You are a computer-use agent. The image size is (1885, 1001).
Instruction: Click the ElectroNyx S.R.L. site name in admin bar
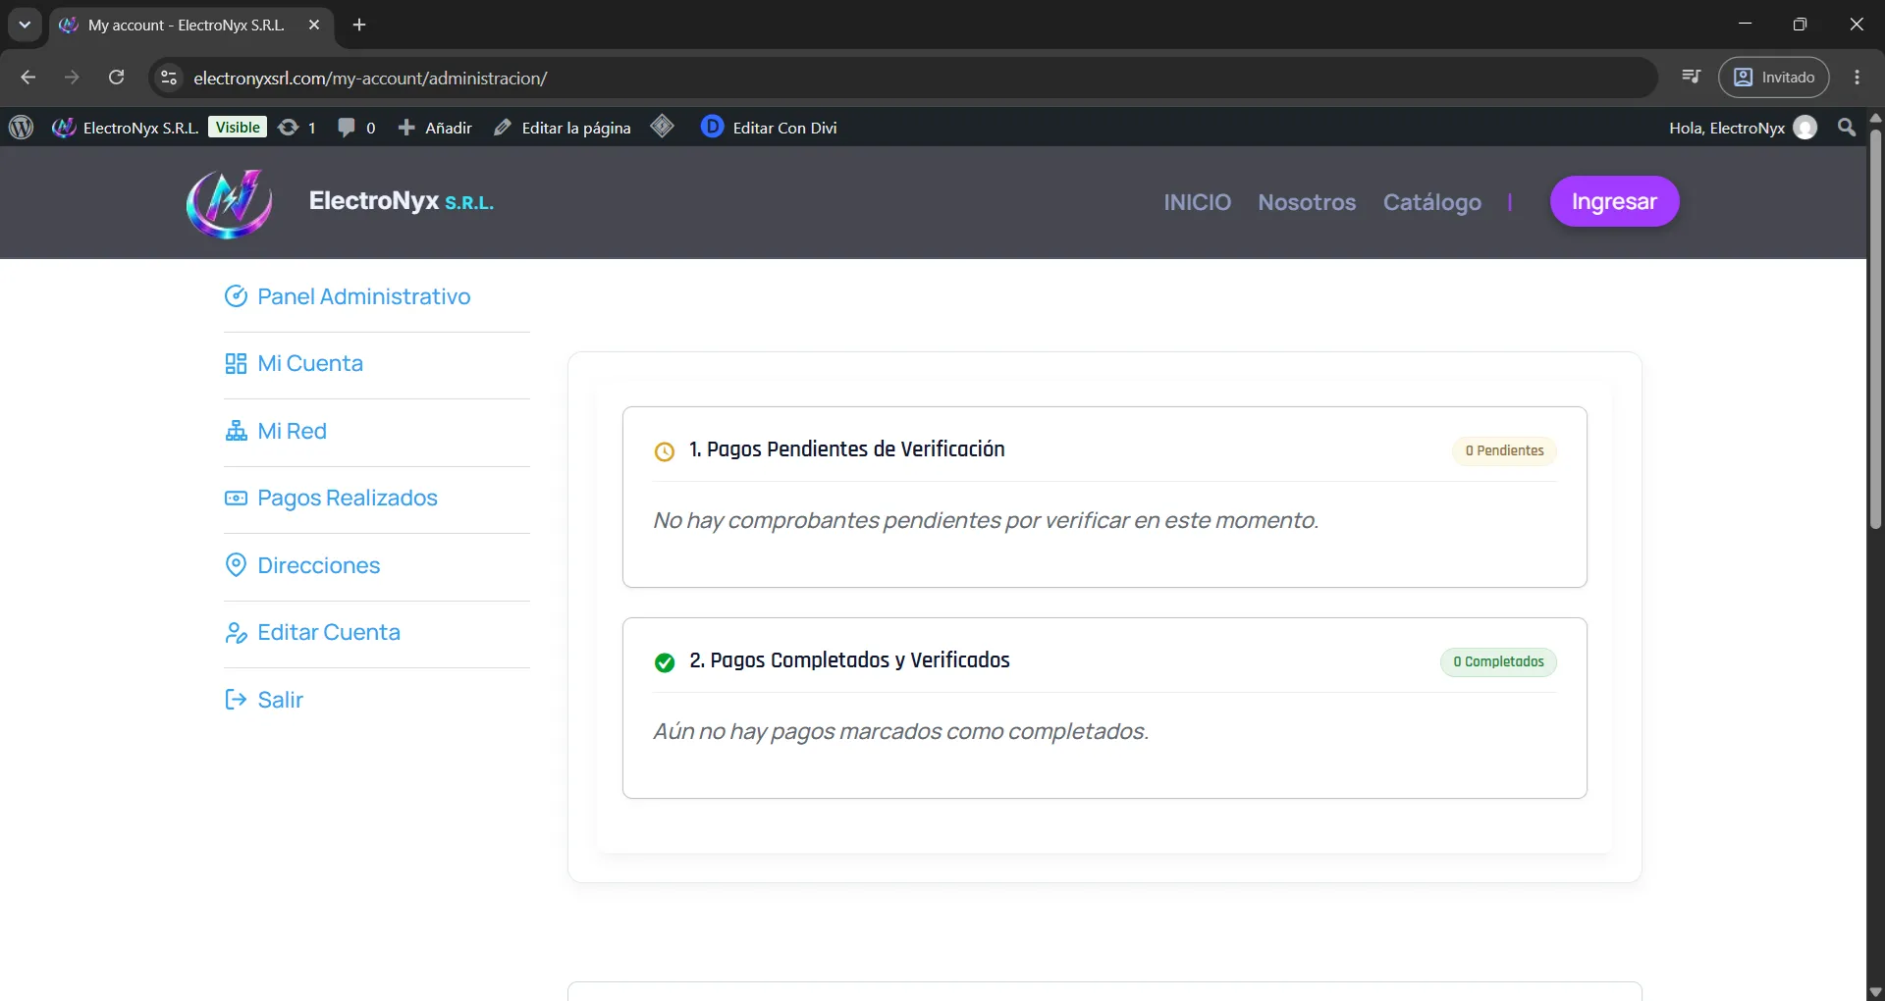[x=126, y=128]
